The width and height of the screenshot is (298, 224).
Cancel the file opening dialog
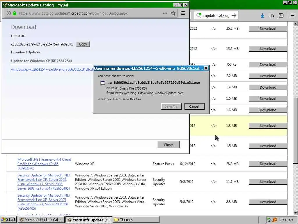coord(194,106)
